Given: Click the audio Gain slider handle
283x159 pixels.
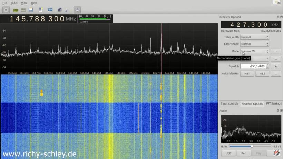Looking at the screenshot, I should pyautogui.click(x=252, y=146).
